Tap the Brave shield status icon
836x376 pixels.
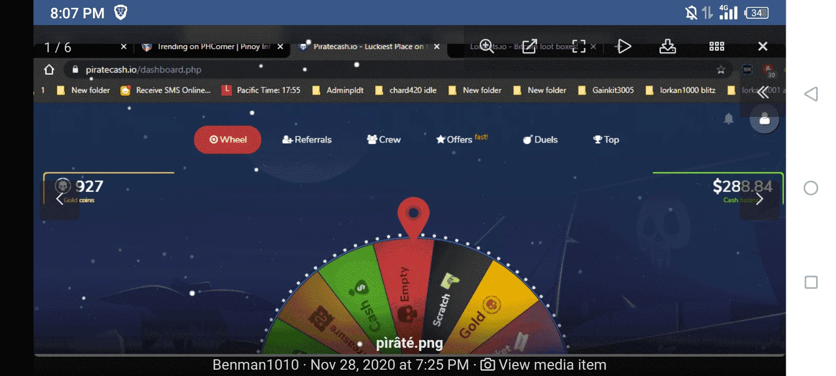tap(121, 13)
